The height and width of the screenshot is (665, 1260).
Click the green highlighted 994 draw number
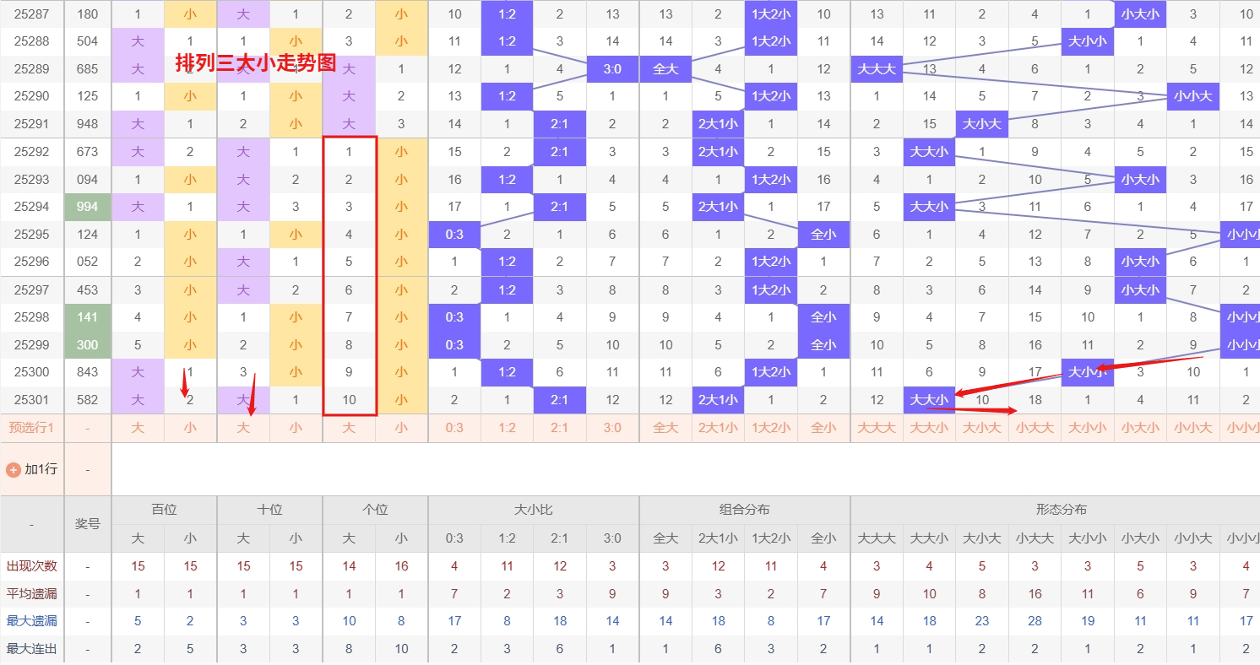point(87,207)
